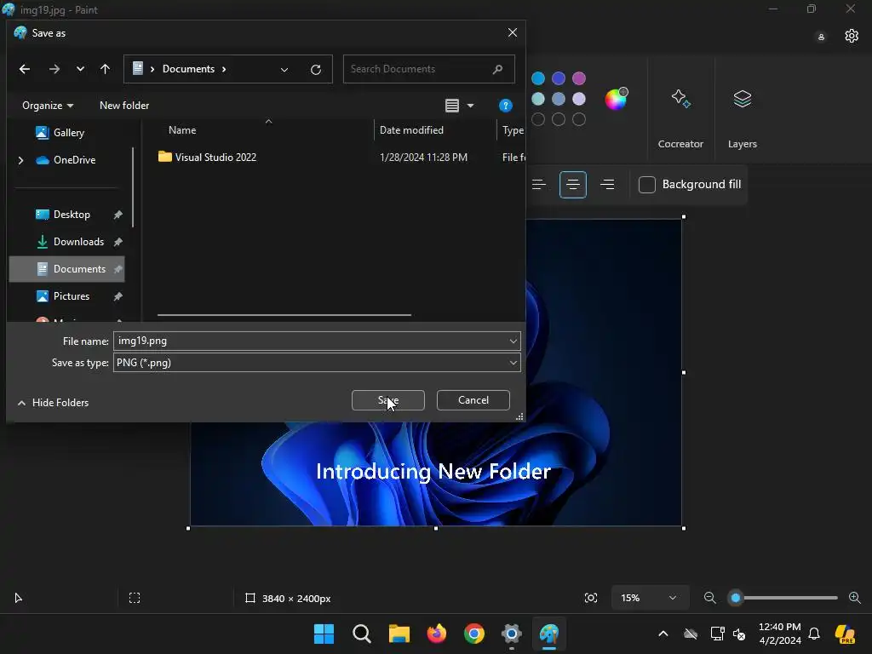Screen dimensions: 872x654
Task: Zoom out with the minus magnifier
Action: [x=709, y=598]
